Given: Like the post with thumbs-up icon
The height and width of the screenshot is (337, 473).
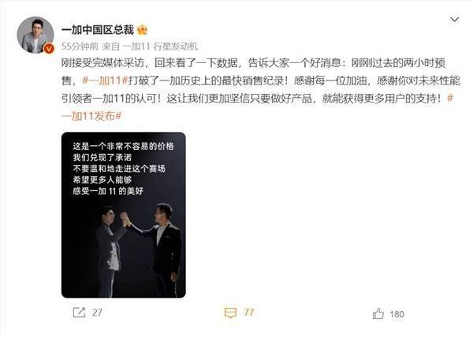Looking at the screenshot, I should pyautogui.click(x=378, y=314).
